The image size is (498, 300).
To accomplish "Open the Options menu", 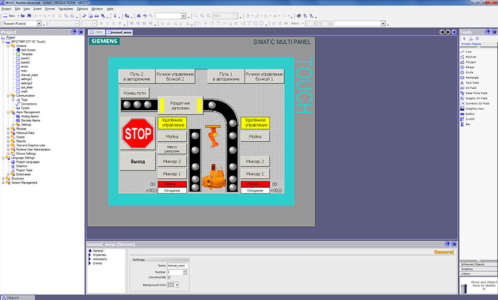I will pos(82,9).
